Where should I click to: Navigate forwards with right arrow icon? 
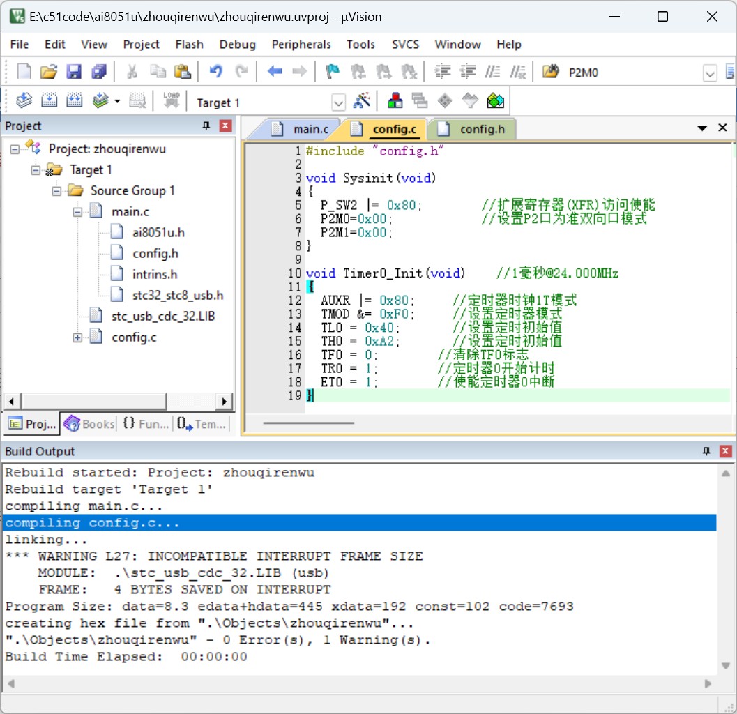(x=299, y=72)
